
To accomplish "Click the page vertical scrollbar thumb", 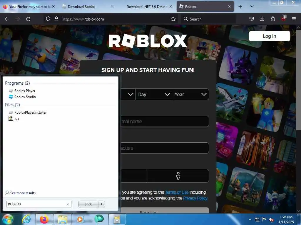I will pos(298,80).
